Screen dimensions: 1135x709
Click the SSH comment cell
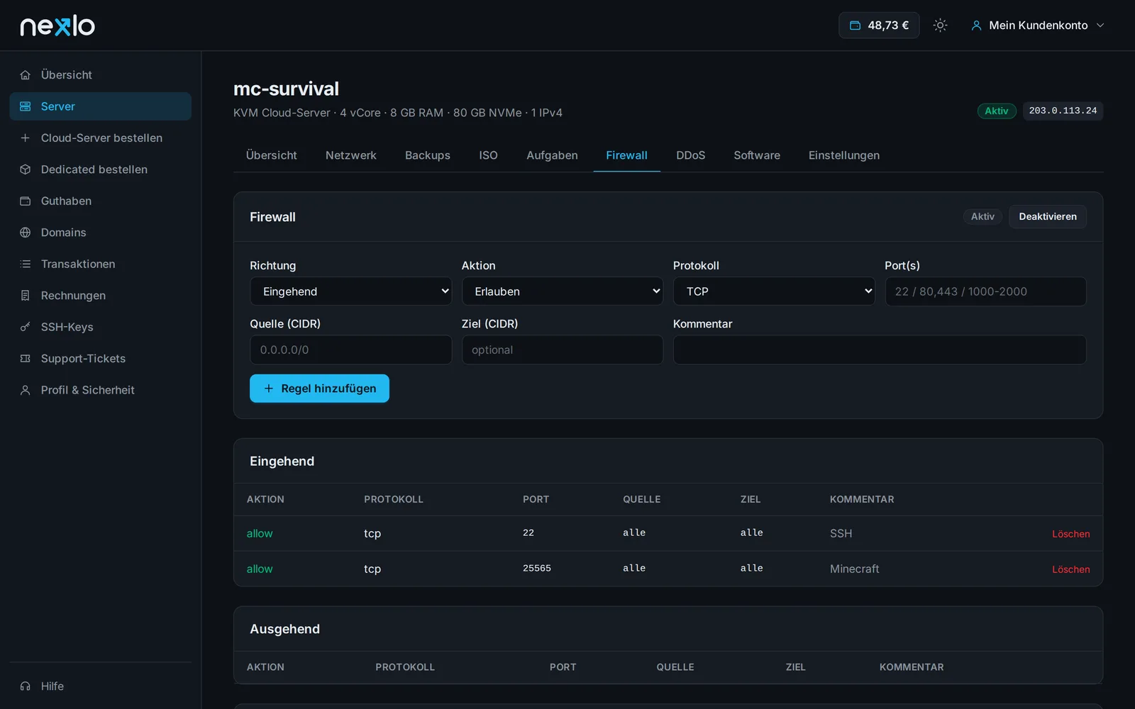(841, 533)
